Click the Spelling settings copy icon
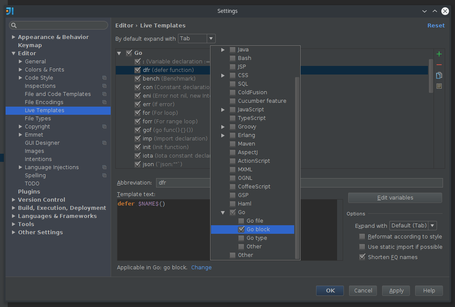455x307 pixels. tap(104, 175)
